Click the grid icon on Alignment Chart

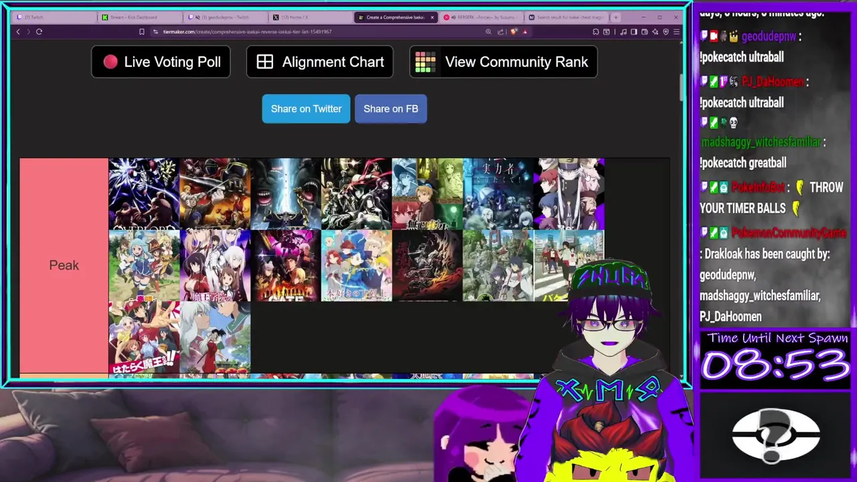[x=265, y=62]
